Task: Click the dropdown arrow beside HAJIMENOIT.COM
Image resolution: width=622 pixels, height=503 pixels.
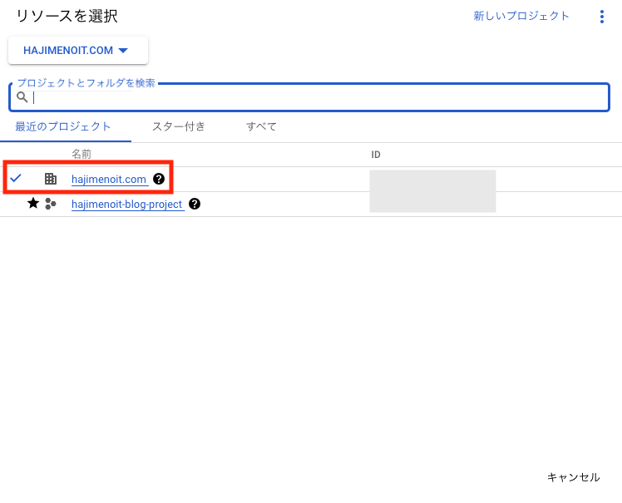Action: click(x=123, y=51)
